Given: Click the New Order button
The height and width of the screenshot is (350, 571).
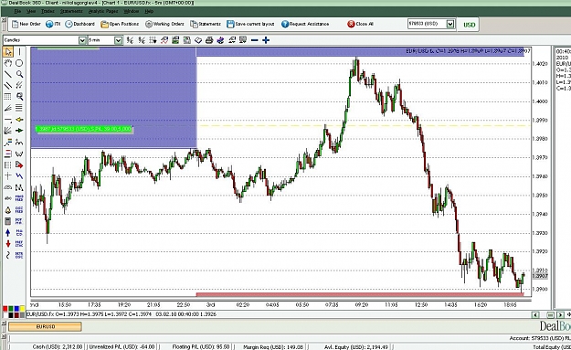Looking at the screenshot, I should (26, 24).
